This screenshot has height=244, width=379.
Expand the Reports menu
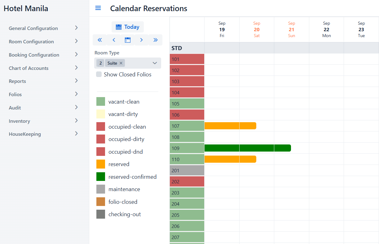tap(43, 81)
